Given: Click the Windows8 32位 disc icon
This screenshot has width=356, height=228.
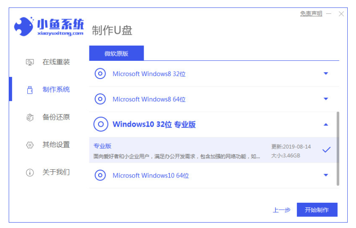Looking at the screenshot, I should 100,74.
